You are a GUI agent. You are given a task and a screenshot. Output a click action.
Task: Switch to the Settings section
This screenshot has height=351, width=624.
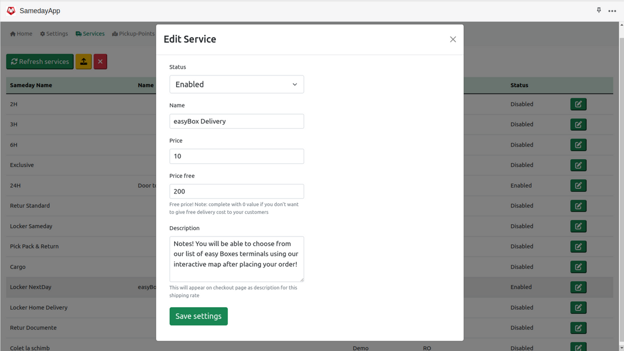pyautogui.click(x=54, y=34)
